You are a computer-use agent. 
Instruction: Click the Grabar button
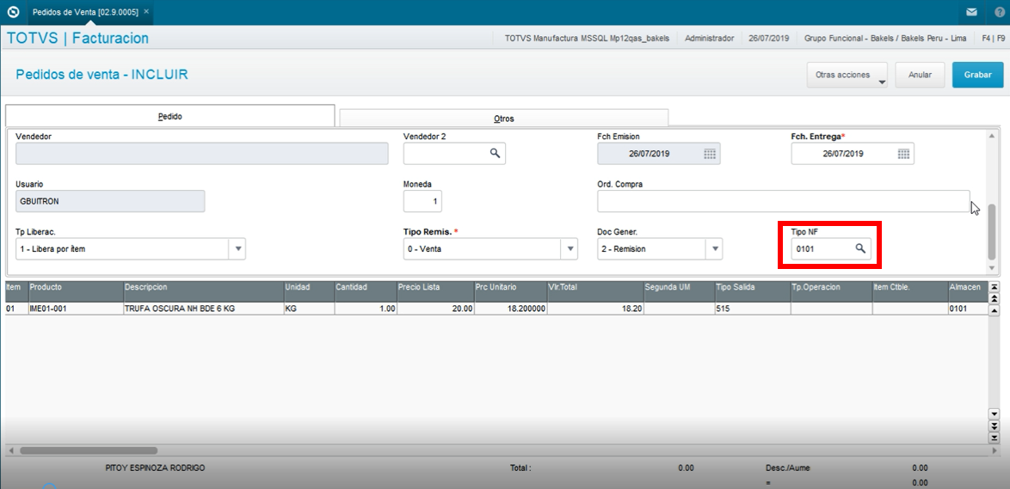[x=978, y=75]
